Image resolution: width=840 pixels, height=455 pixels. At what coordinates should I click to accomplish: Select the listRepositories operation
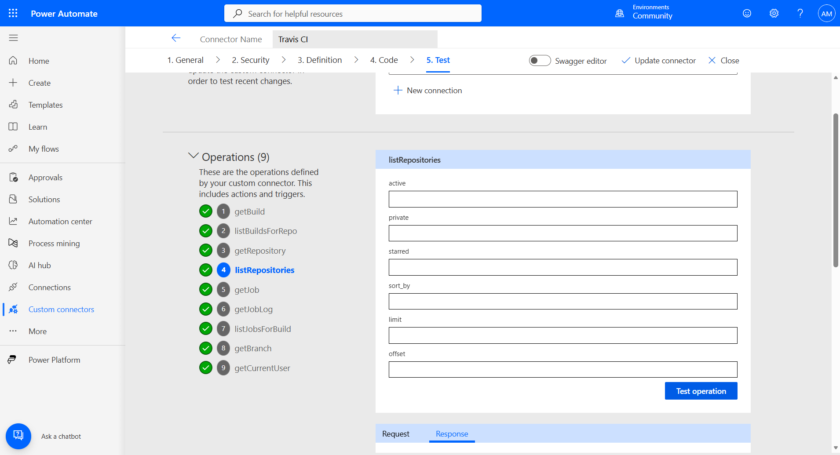click(x=264, y=270)
